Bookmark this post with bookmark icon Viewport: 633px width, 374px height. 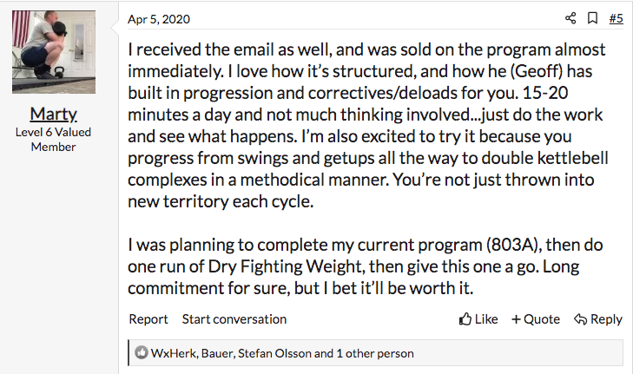pos(592,18)
